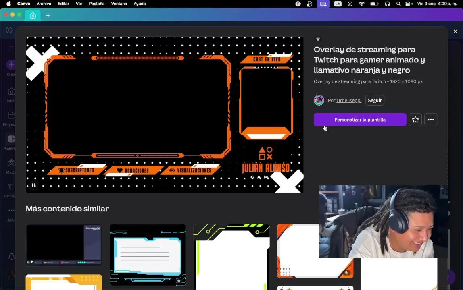Click the Wi-Fi status icon
This screenshot has height=290, width=463.
(361, 4)
